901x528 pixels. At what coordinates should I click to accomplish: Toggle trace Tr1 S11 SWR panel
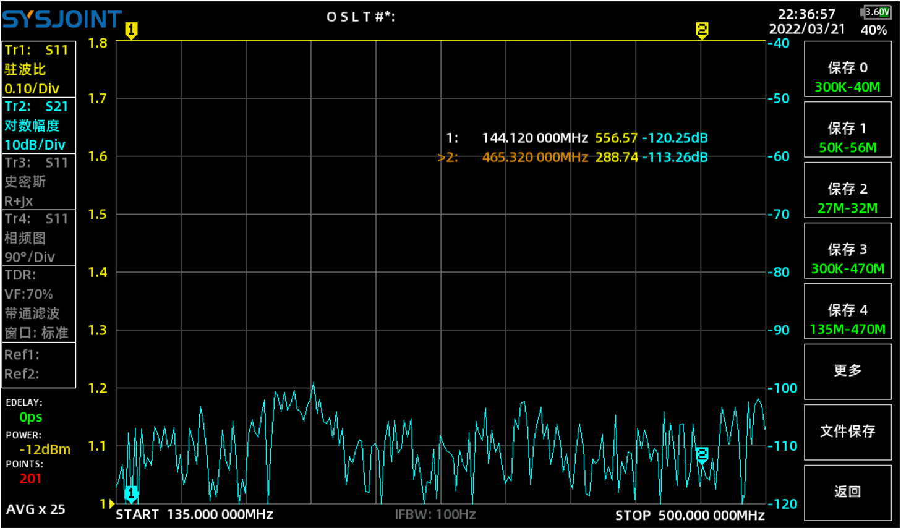pos(39,69)
